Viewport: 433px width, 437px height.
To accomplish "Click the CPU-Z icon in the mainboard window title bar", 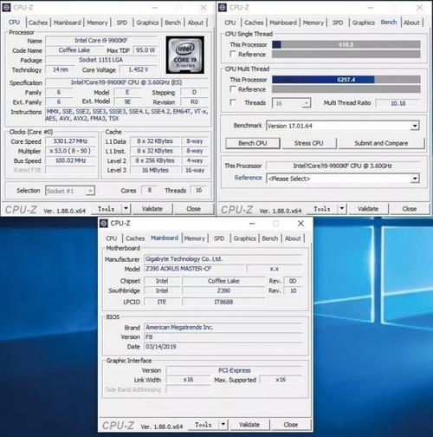I will tap(104, 224).
